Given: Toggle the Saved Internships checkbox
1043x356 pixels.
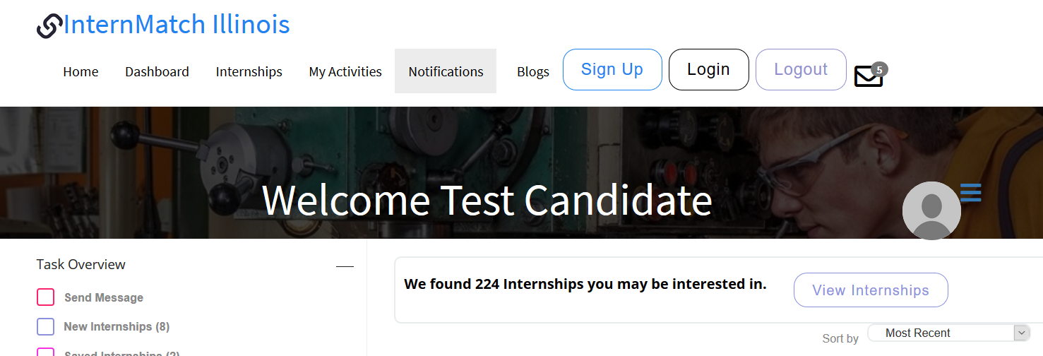Looking at the screenshot, I should (45, 352).
